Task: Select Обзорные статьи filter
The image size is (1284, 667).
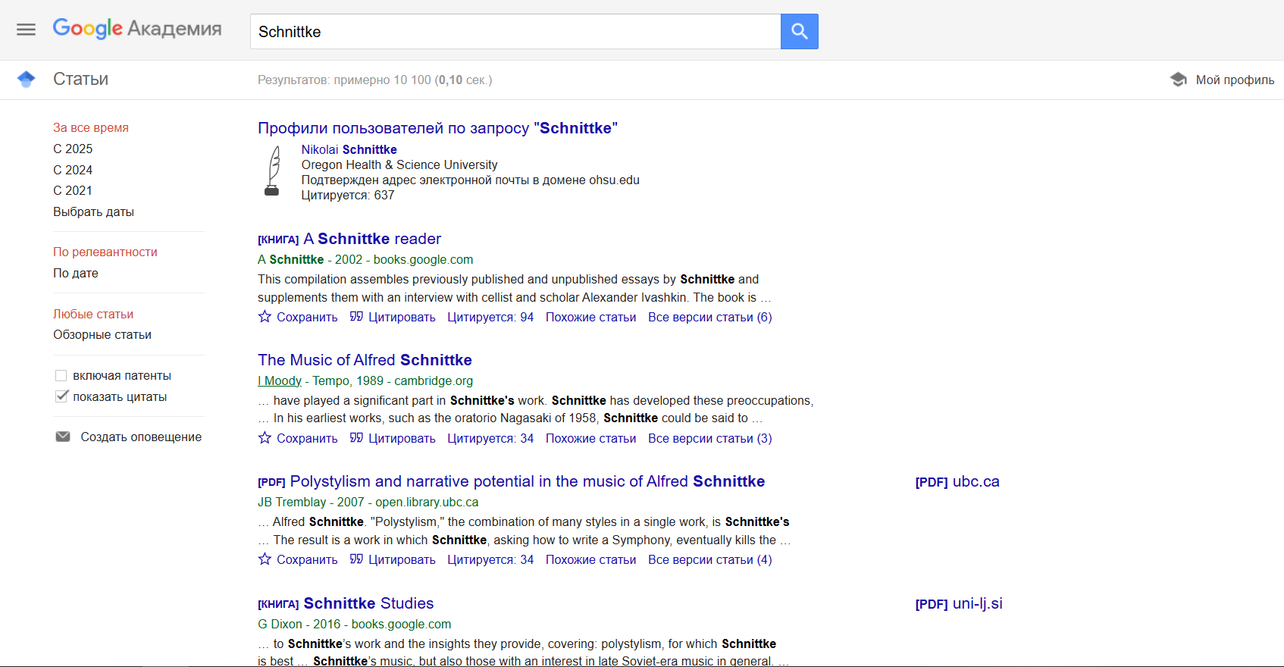Action: tap(102, 334)
